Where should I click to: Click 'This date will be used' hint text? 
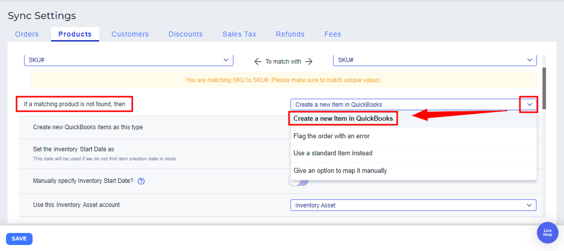(104, 159)
